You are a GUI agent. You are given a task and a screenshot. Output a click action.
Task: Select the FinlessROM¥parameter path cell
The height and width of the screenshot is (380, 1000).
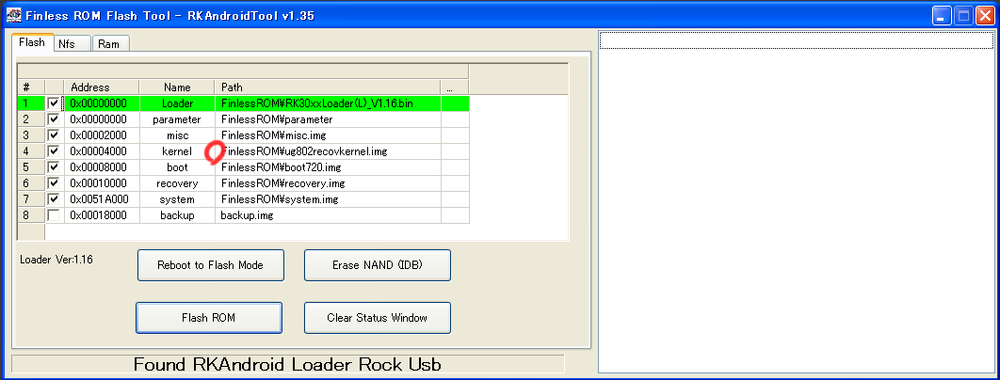[328, 119]
